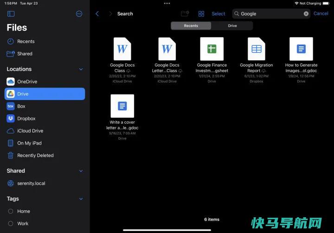Switch view with the grid icon
This screenshot has height=233, width=334.
click(x=201, y=14)
